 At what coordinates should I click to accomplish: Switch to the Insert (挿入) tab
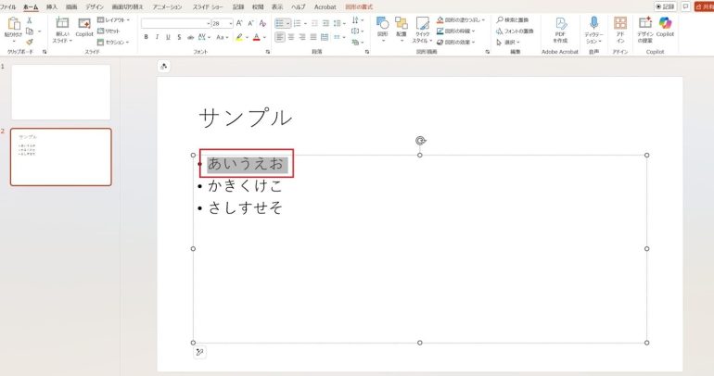pyautogui.click(x=52, y=6)
